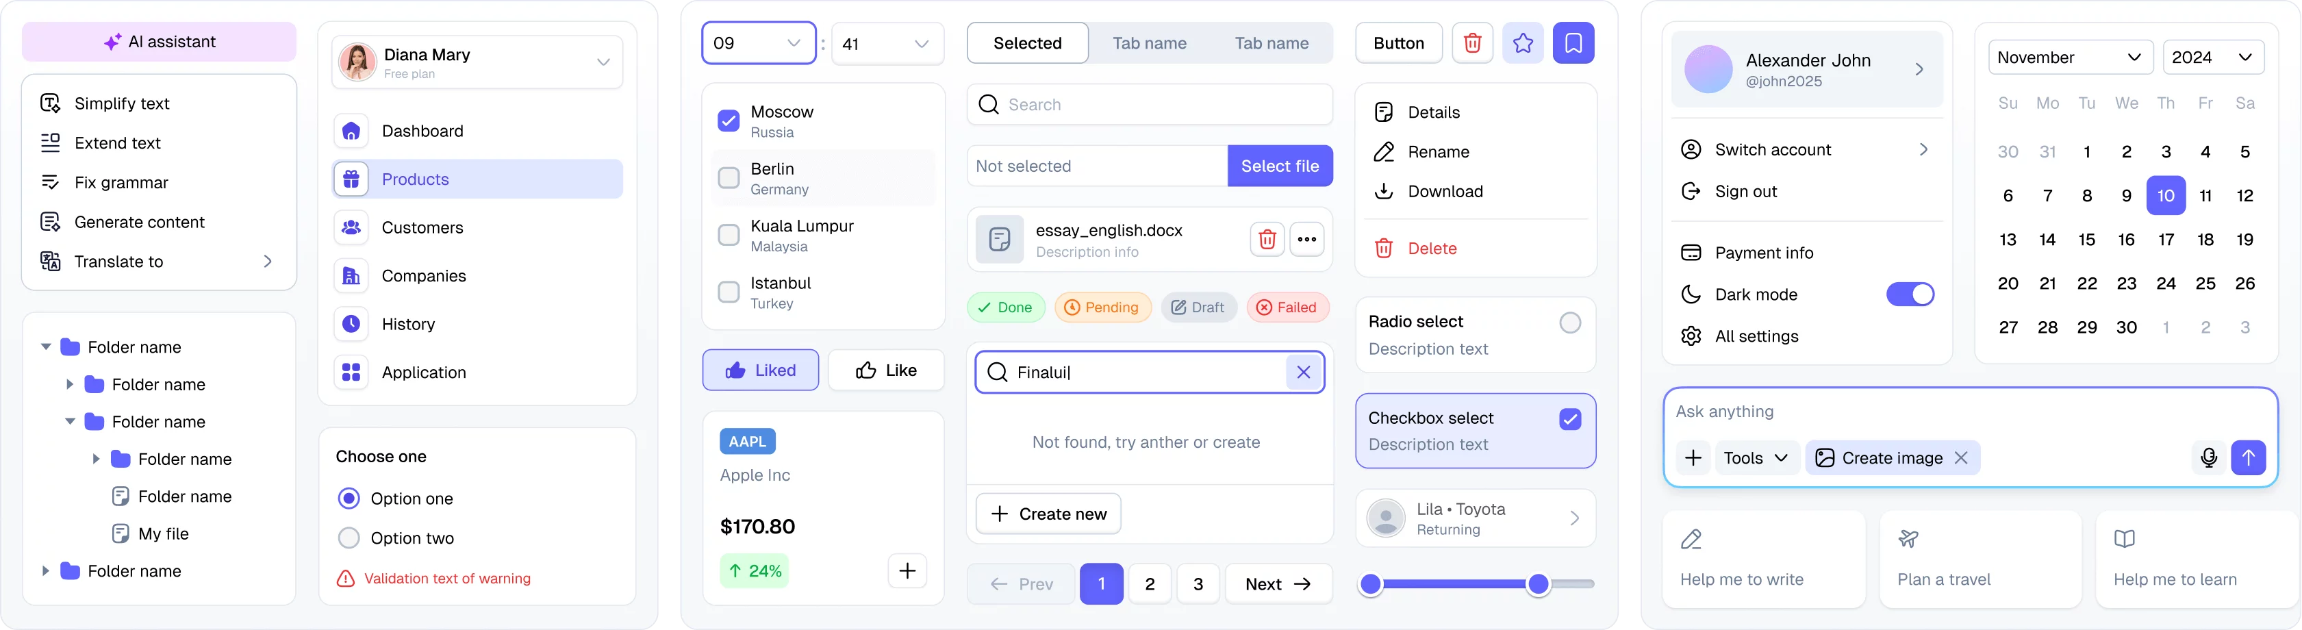The height and width of the screenshot is (630, 2302).
Task: Open the ellipsis menu beside essay_english.docx
Action: pos(1306,238)
